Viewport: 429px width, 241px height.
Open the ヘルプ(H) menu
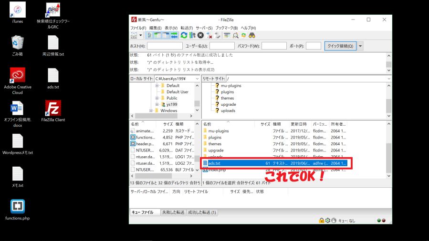[x=248, y=28]
